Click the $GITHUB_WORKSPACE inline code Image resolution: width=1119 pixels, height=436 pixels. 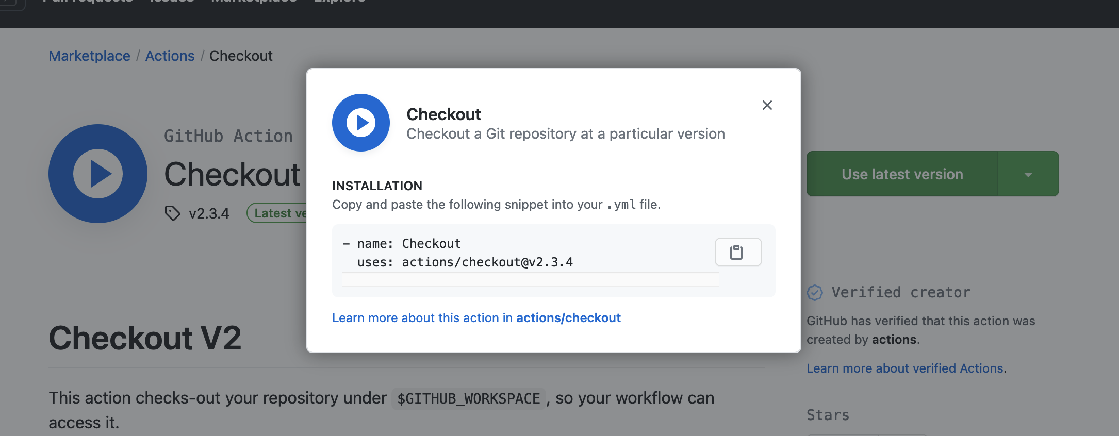(468, 398)
